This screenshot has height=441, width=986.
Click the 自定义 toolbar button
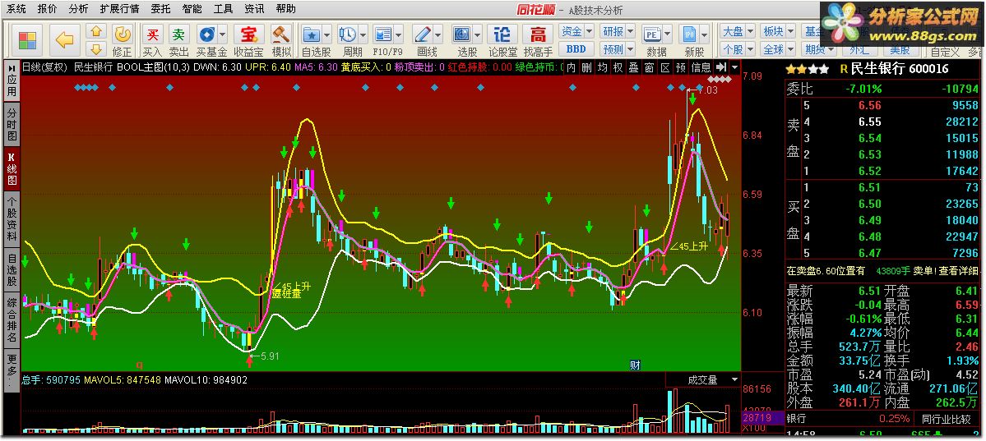(945, 52)
